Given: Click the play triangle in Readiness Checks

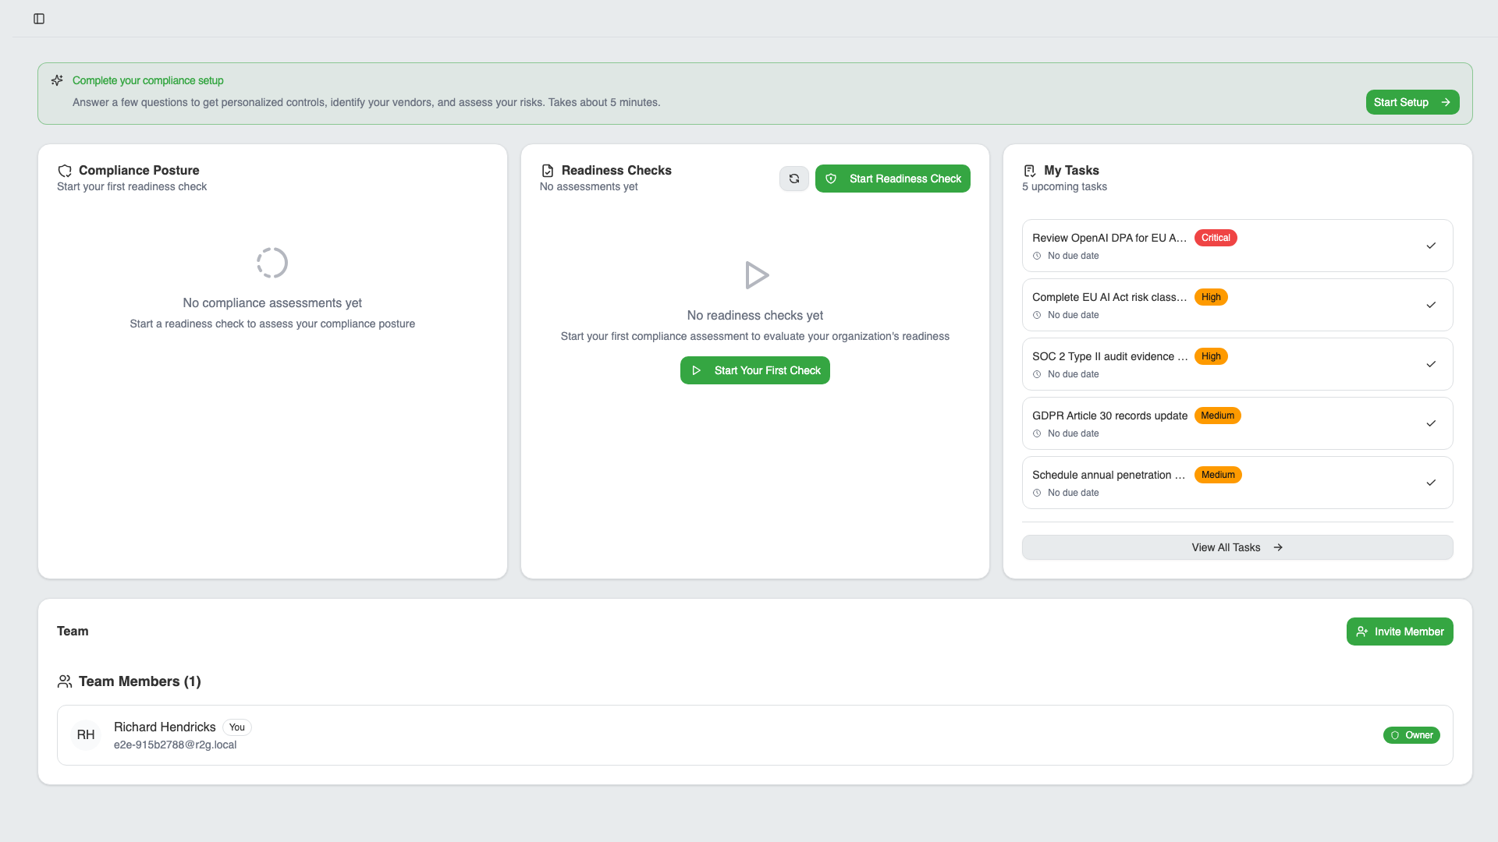Looking at the screenshot, I should (x=755, y=275).
